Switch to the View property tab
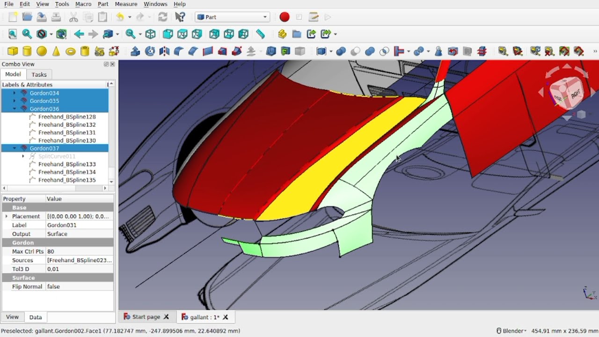This screenshot has height=337, width=599. click(12, 317)
